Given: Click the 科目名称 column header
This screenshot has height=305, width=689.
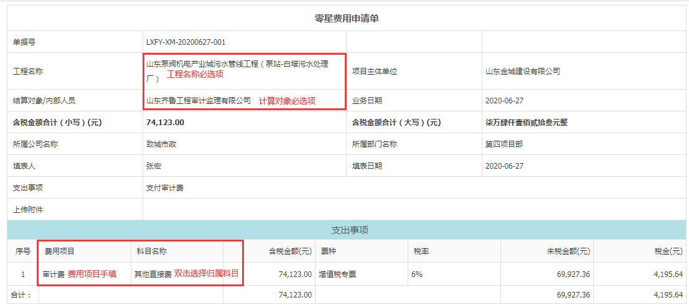Looking at the screenshot, I should [x=152, y=251].
